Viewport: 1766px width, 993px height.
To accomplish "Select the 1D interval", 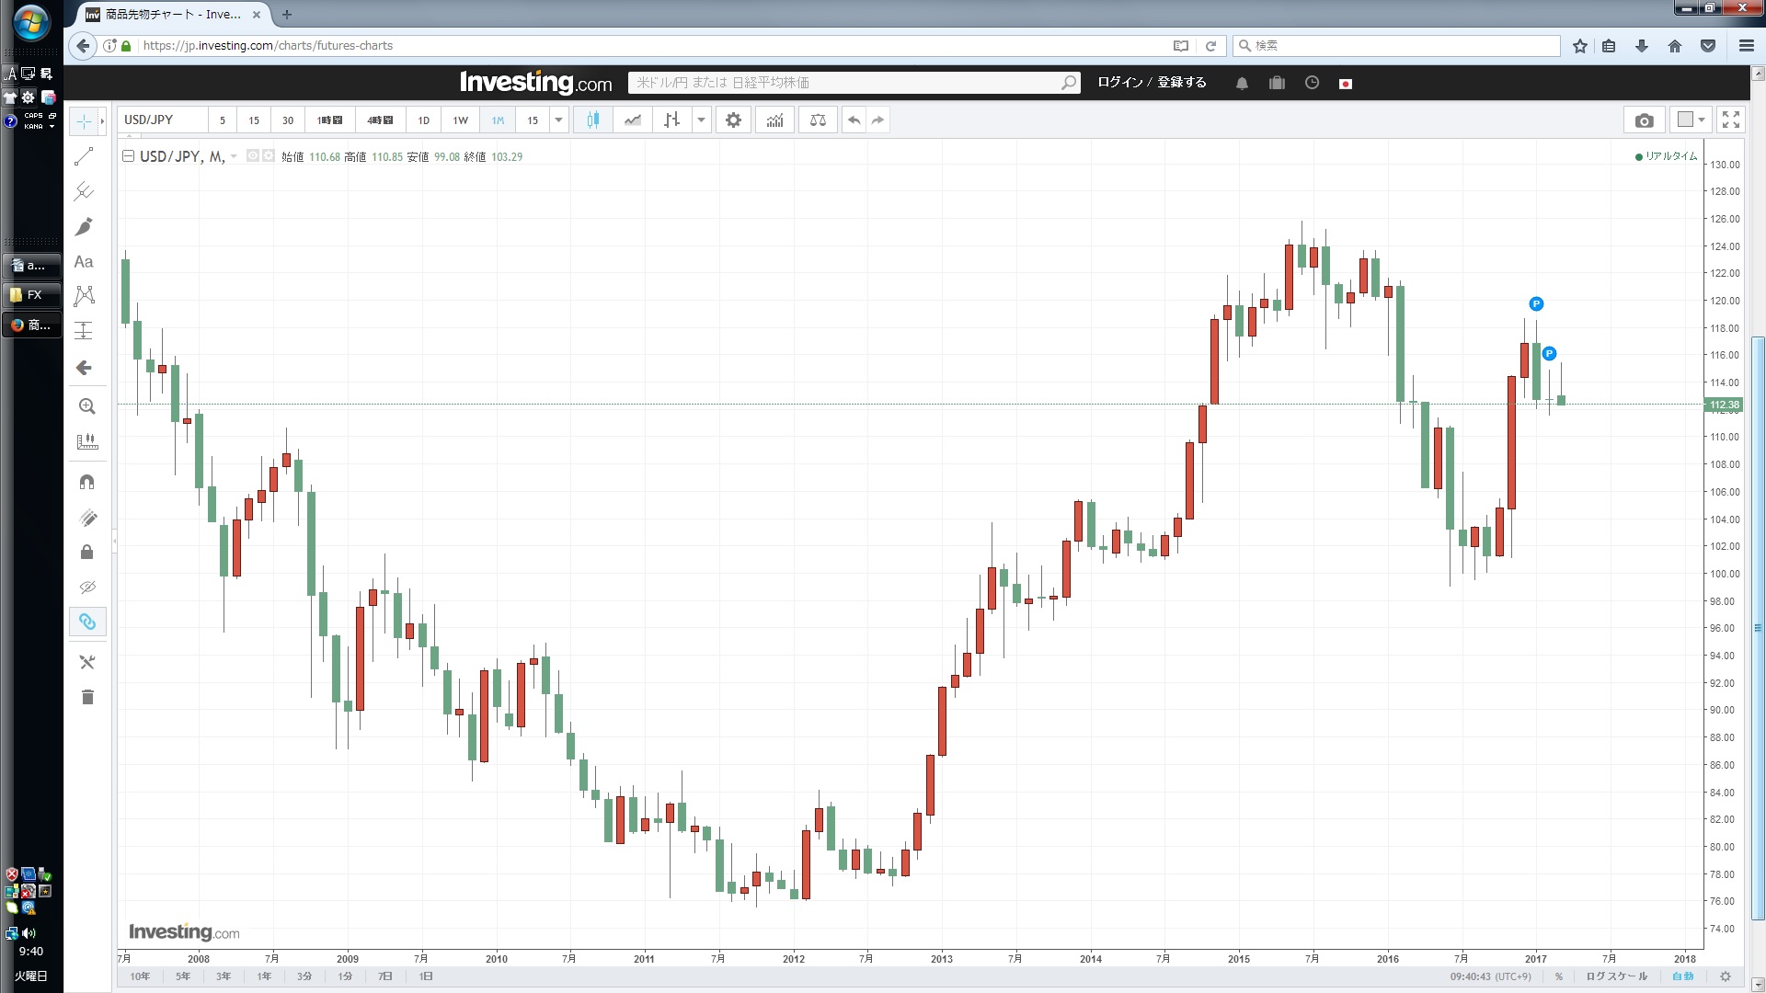I will pos(424,120).
